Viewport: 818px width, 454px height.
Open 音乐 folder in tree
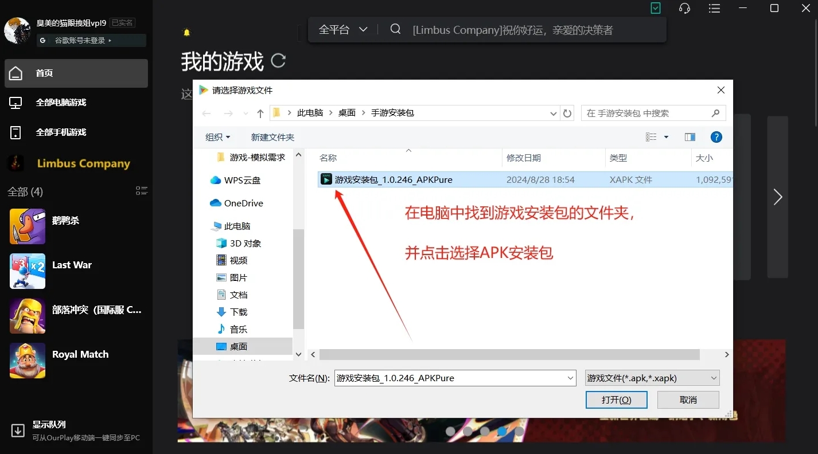pos(232,329)
